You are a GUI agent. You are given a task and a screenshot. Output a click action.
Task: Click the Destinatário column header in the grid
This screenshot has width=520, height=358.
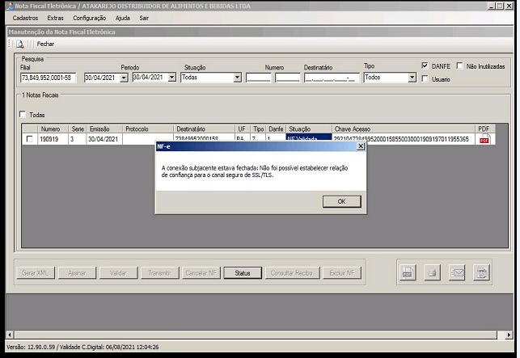click(x=205, y=129)
